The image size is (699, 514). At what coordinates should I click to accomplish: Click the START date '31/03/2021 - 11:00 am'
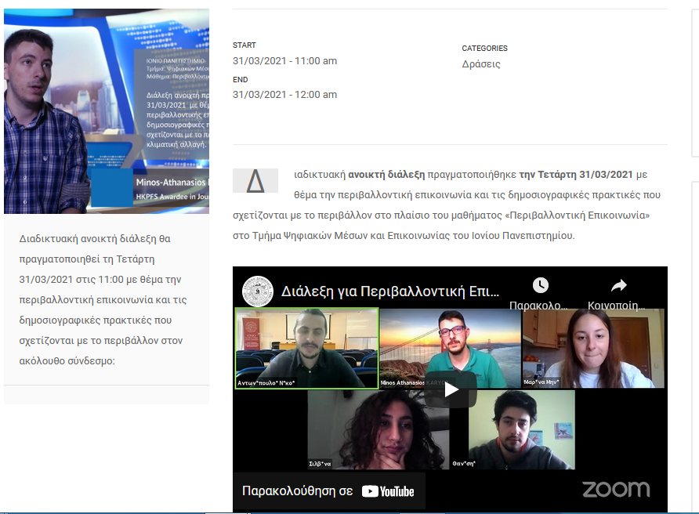click(284, 61)
